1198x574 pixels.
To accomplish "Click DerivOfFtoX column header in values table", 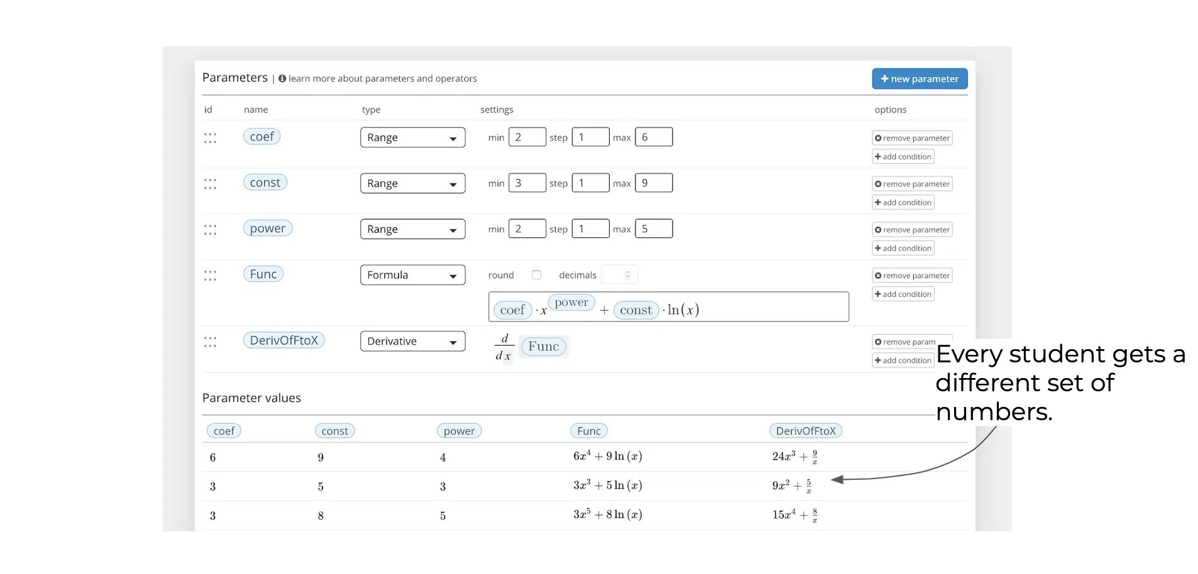I will 805,431.
